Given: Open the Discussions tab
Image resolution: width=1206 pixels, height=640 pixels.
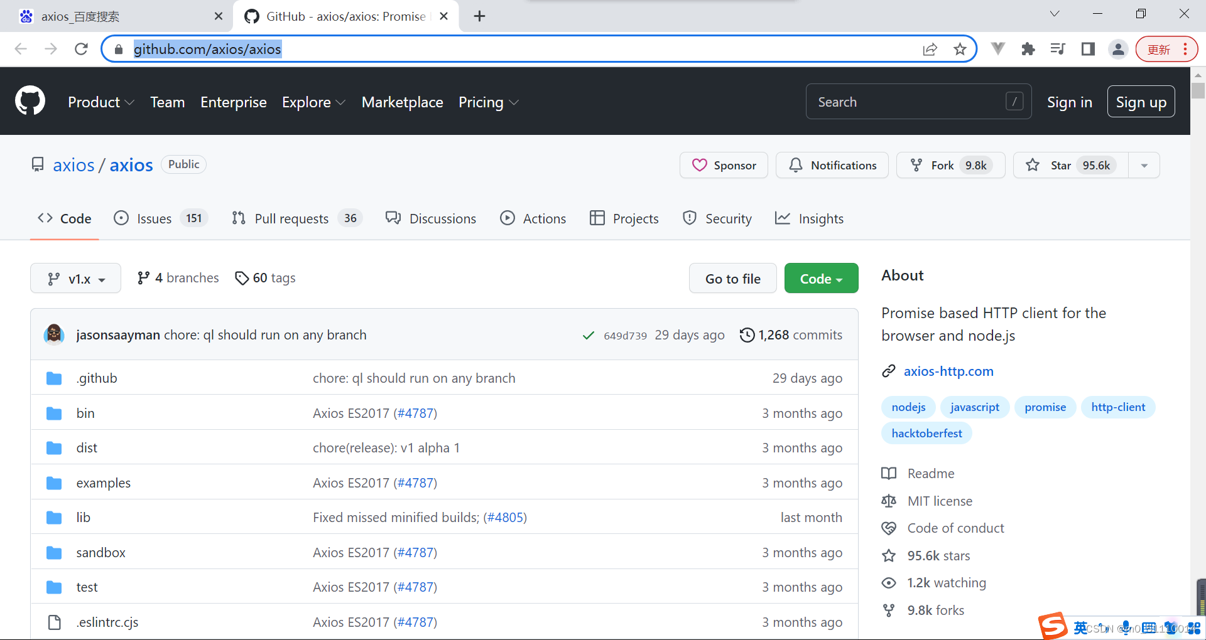Looking at the screenshot, I should (x=431, y=218).
